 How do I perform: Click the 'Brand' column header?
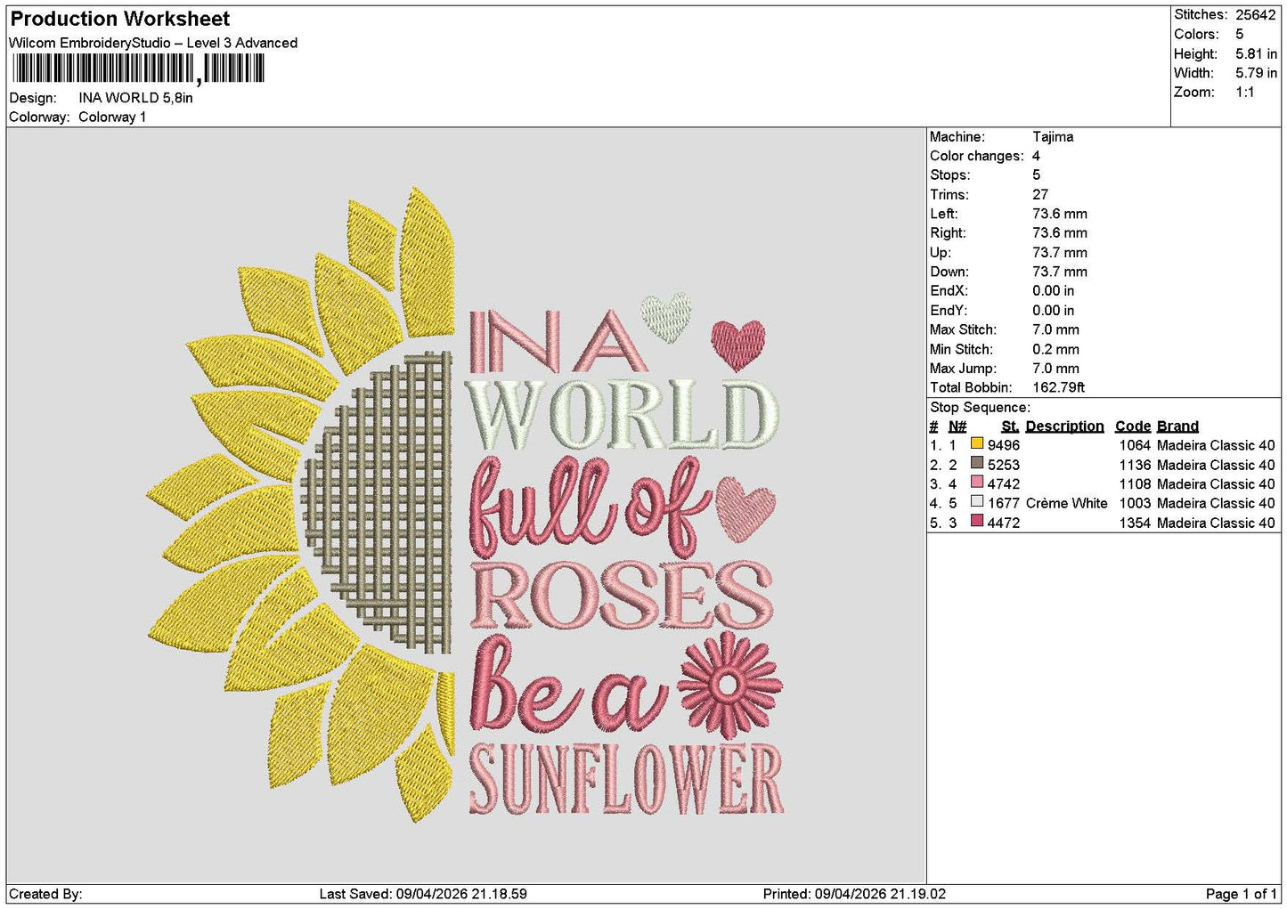1177,426
